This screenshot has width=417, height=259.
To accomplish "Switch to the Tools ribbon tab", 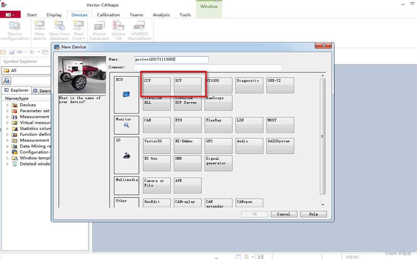I will (185, 15).
